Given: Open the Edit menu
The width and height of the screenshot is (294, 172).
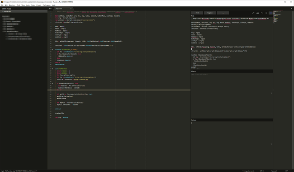Looking at the screenshot, I should click(6, 5).
